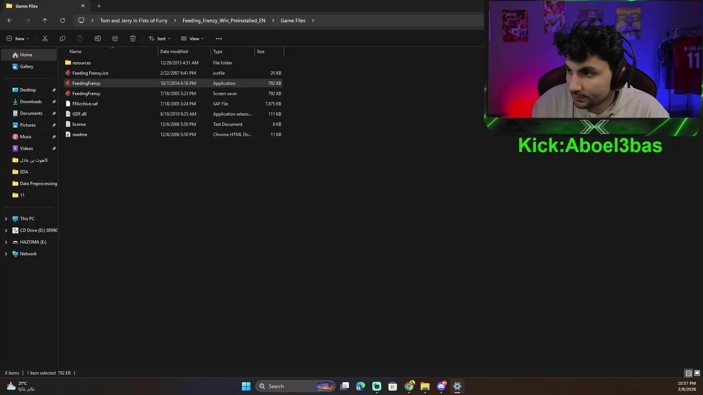Viewport: 703px width, 395px height.
Task: Open Google Chrome from taskbar
Action: (x=409, y=386)
